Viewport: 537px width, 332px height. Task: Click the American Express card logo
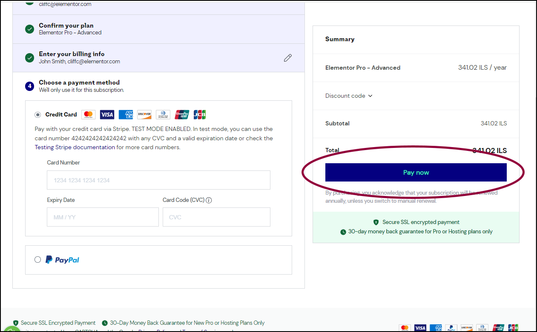click(x=126, y=114)
